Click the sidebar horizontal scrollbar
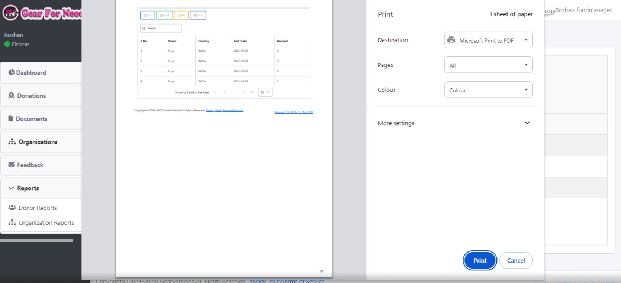 point(36,241)
